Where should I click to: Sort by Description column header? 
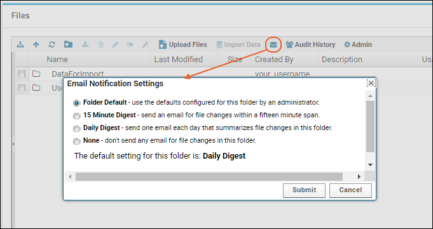[369, 60]
